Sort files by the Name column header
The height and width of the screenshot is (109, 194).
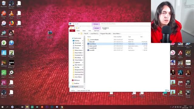89,37
